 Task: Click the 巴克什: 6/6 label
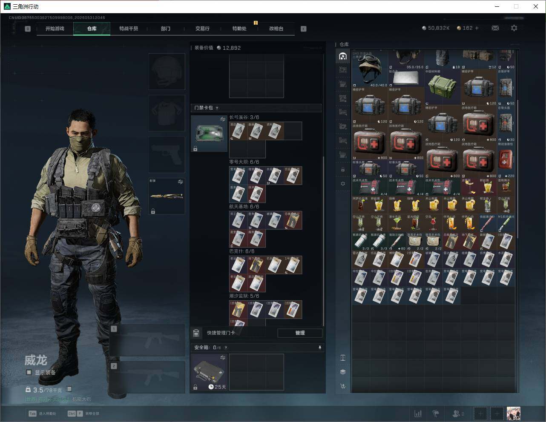[241, 251]
